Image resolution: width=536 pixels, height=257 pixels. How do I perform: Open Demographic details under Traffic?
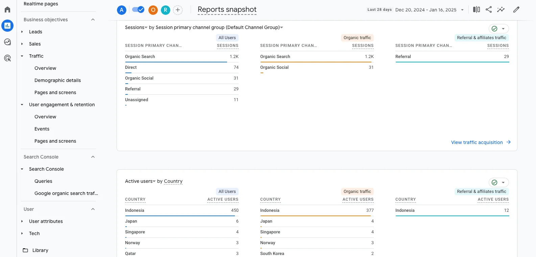pos(57,80)
